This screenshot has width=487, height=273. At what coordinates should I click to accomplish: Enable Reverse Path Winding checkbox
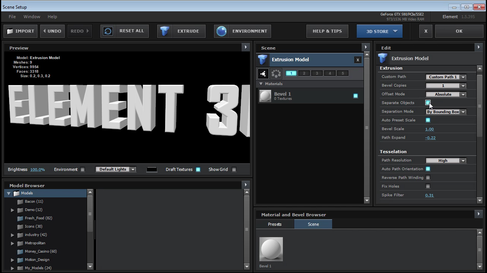pos(428,178)
